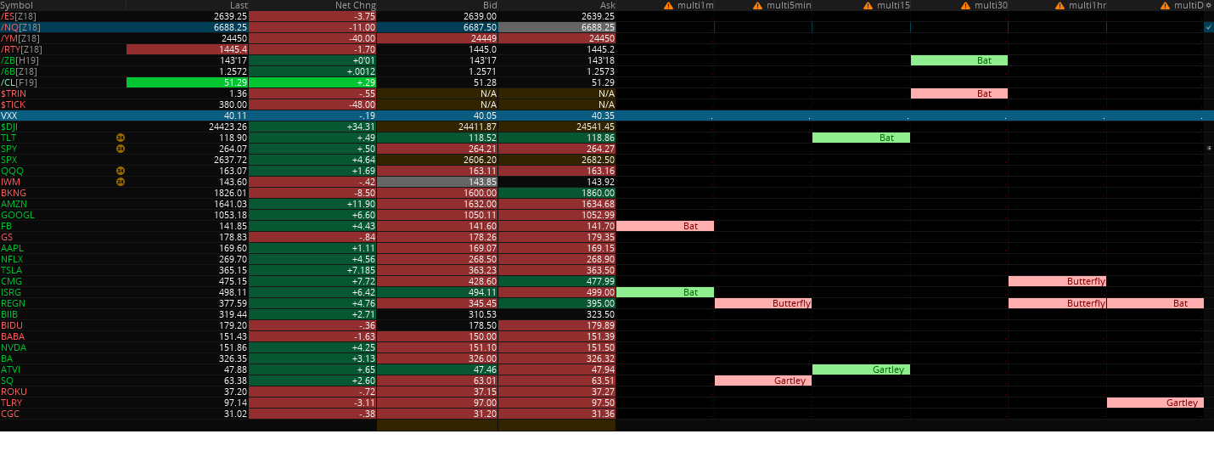The width and height of the screenshot is (1214, 468).
Task: Click the 24-hour badge icon in IWM row
Action: 120,182
